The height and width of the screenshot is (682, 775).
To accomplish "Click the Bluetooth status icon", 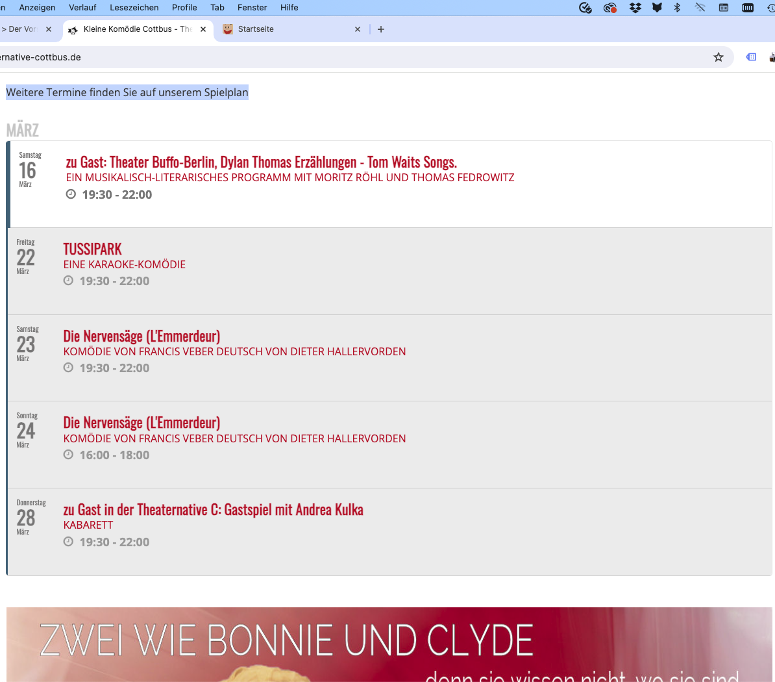I will [677, 8].
